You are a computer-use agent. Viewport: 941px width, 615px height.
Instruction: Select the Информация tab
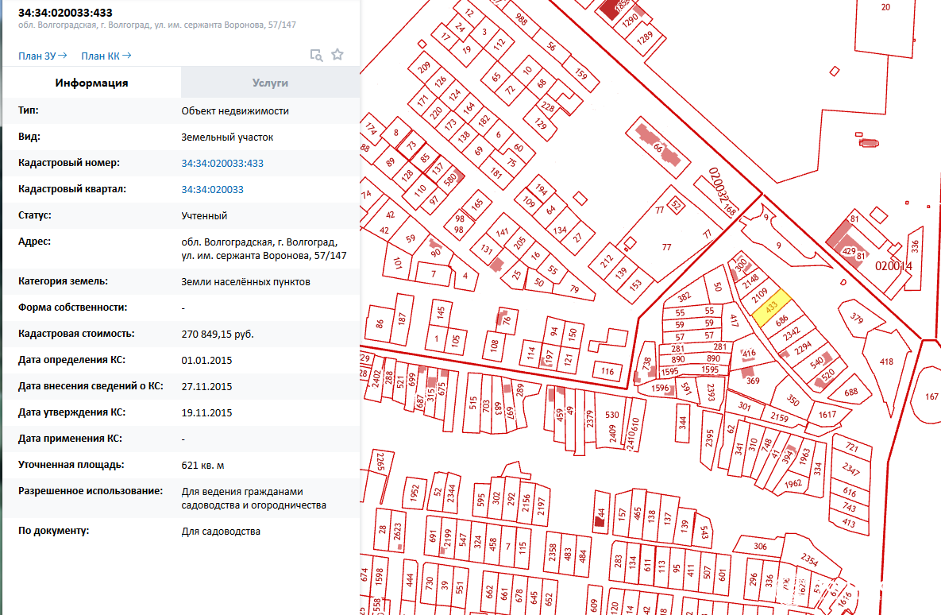(x=91, y=83)
